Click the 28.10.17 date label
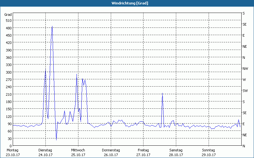 click(176, 155)
